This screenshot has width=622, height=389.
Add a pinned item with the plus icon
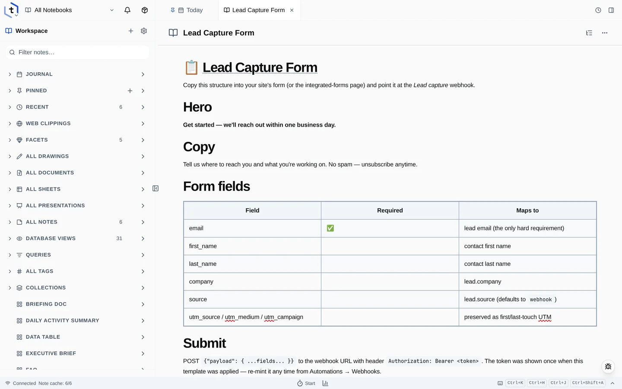pos(130,91)
